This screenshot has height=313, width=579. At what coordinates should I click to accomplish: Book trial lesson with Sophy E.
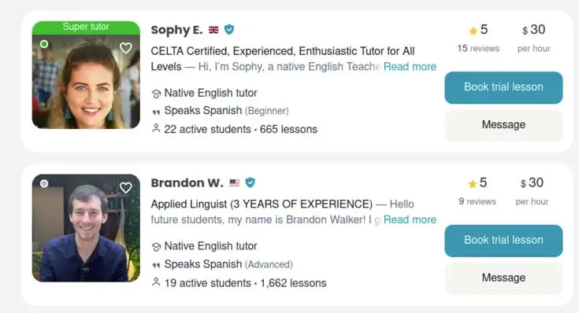[x=503, y=88]
